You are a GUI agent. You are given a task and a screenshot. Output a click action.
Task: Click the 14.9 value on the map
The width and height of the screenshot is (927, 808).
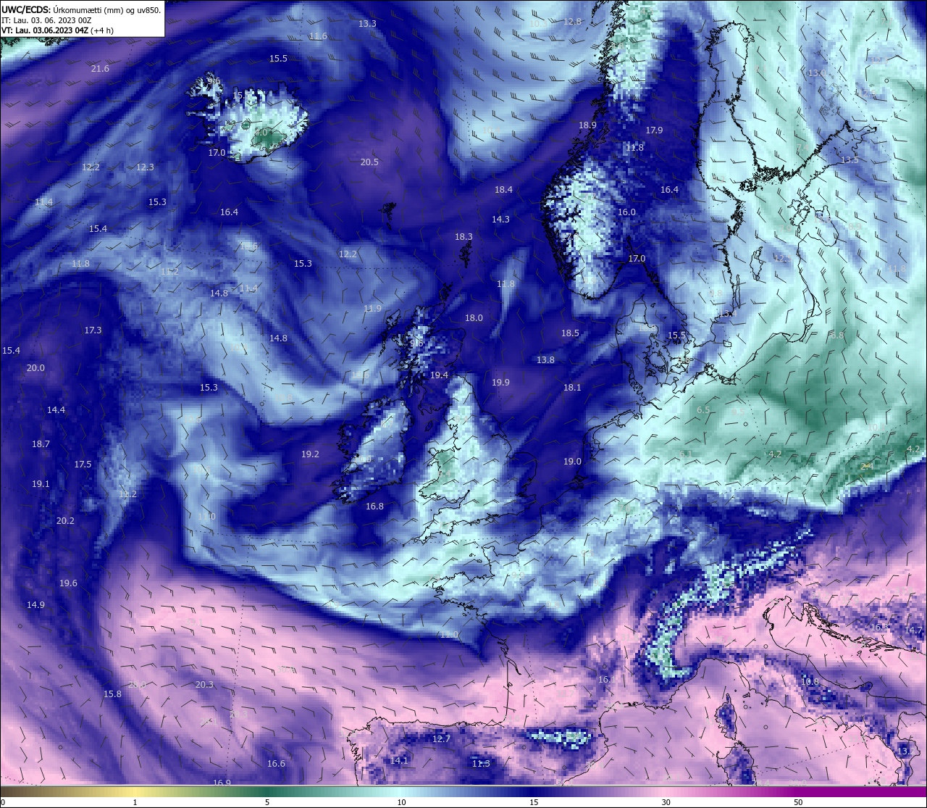tap(35, 605)
